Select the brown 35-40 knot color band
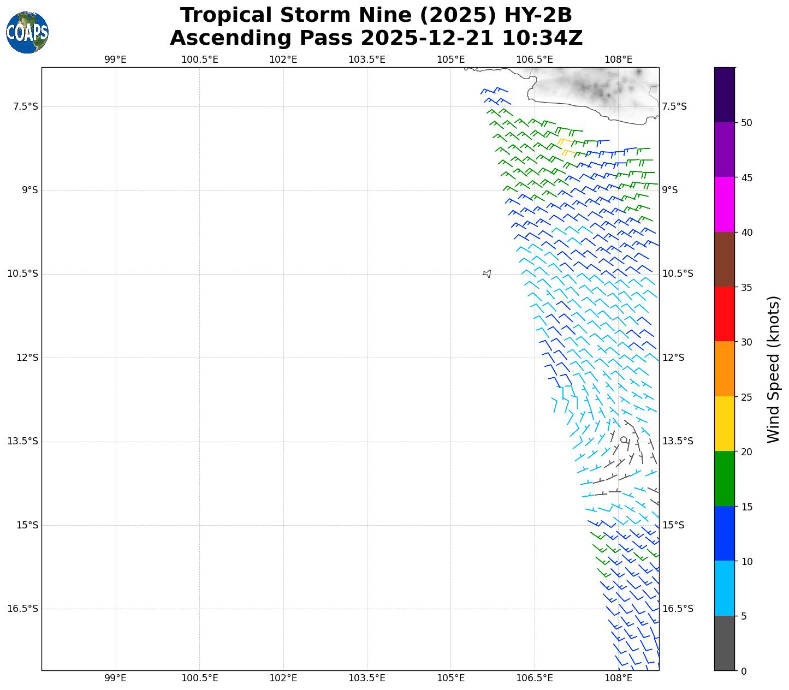Viewport: 789px width, 690px height. click(725, 259)
